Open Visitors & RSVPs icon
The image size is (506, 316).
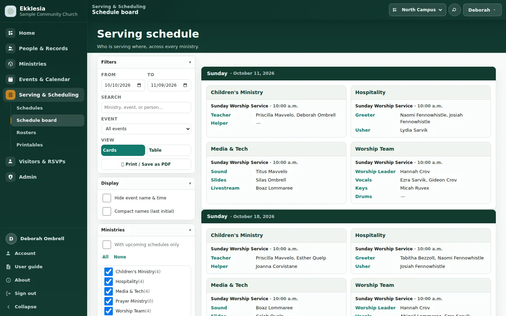(11, 162)
